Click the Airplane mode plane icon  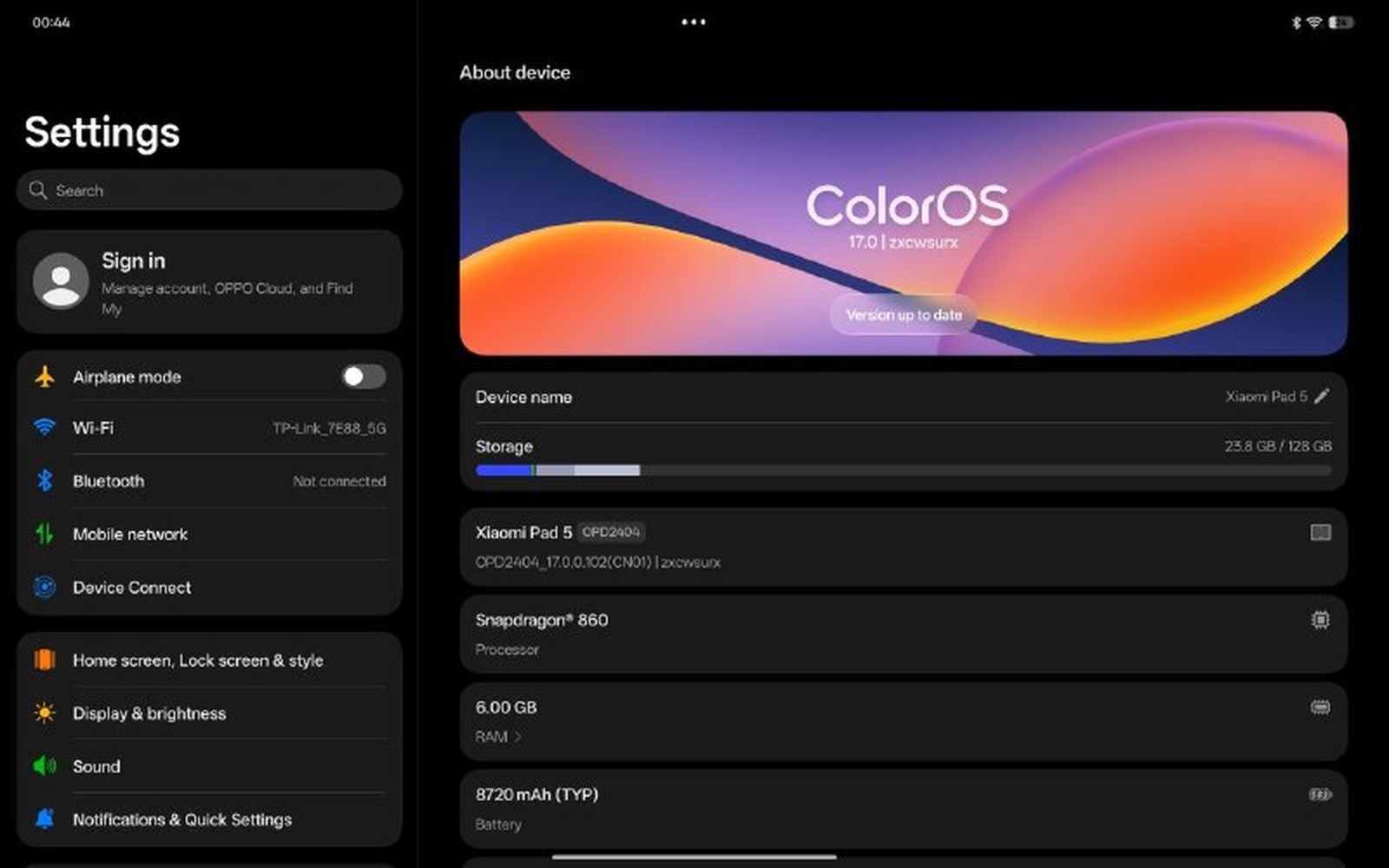[44, 377]
